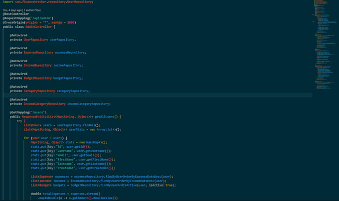This screenshot has height=201, width=339.
Task: Click the userRepository.findAll() call
Action: click(x=78, y=125)
